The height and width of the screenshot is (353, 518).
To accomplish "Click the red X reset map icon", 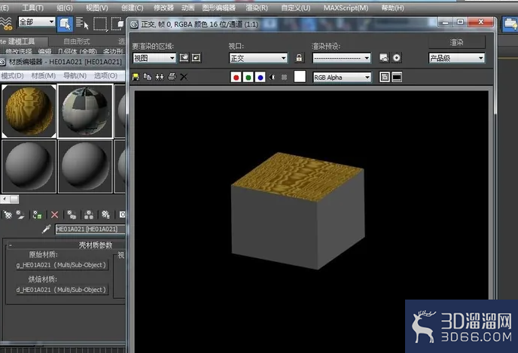I will point(54,215).
